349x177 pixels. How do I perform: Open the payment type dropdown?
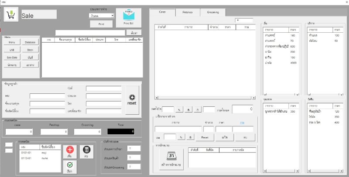click(x=112, y=15)
